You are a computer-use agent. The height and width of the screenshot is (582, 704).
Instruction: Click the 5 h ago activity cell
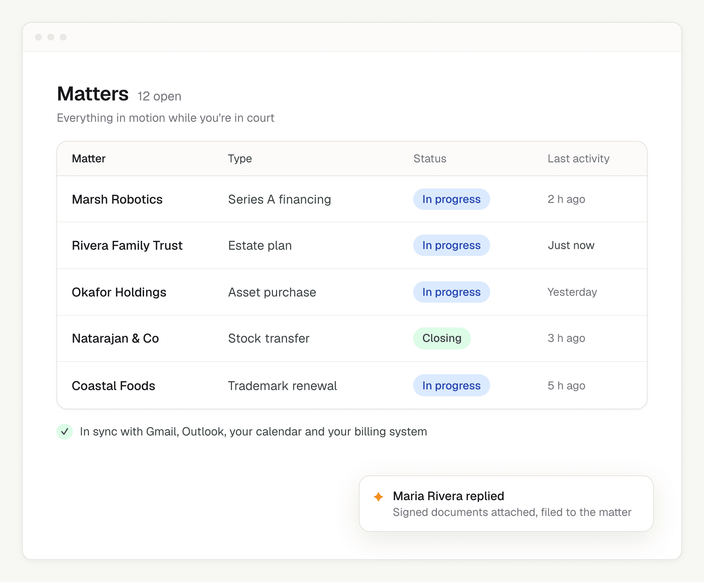tap(566, 386)
